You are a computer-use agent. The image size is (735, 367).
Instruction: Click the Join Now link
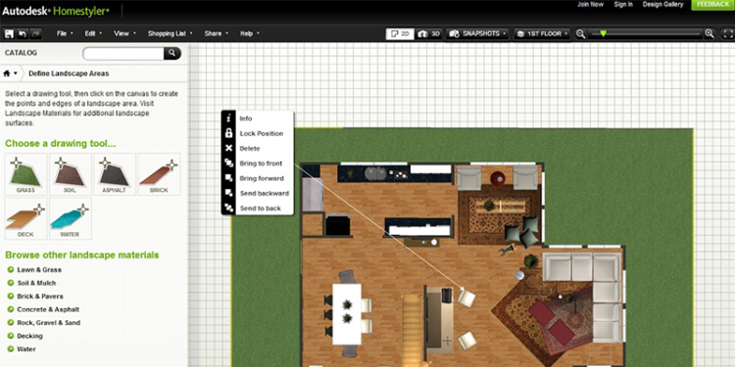(x=590, y=4)
